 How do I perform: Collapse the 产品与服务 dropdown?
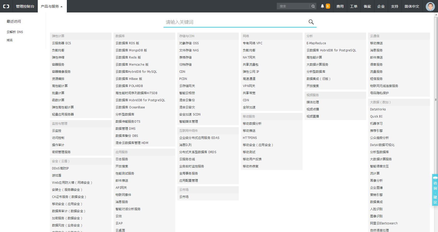pos(52,6)
